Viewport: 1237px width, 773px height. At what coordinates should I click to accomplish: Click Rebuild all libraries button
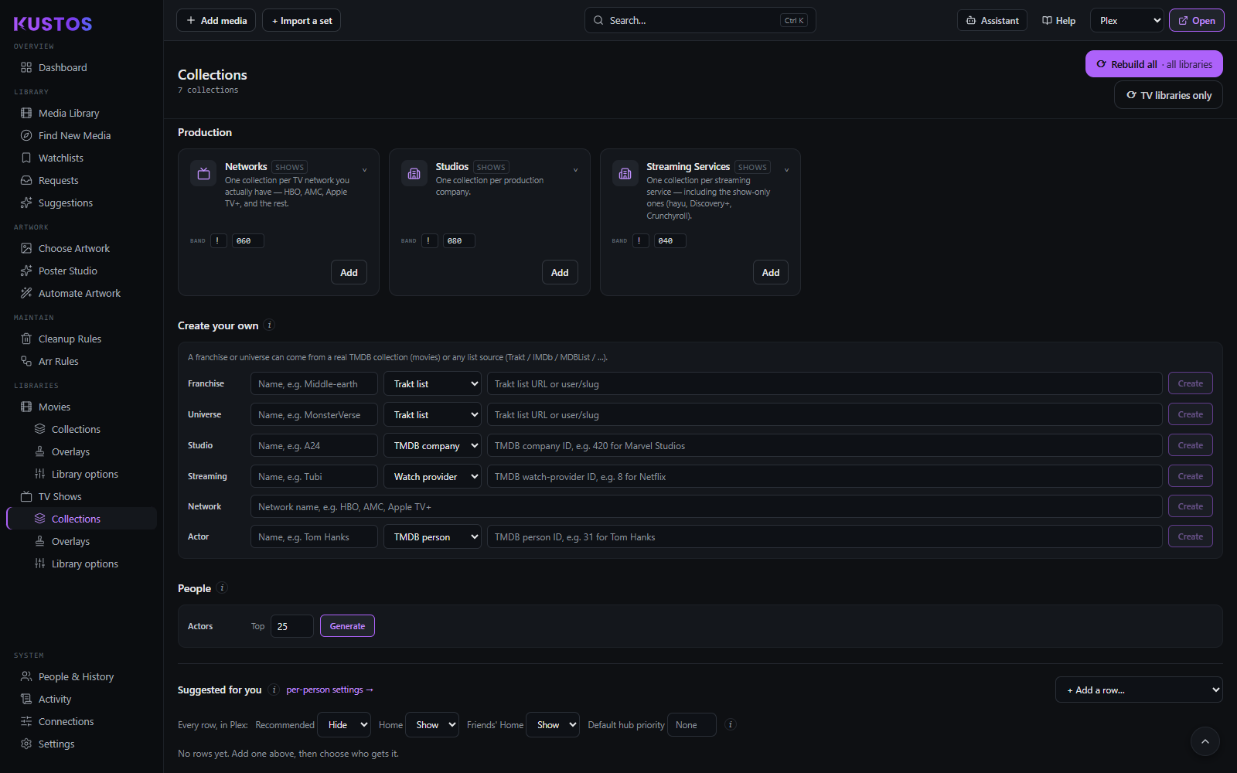click(x=1154, y=64)
